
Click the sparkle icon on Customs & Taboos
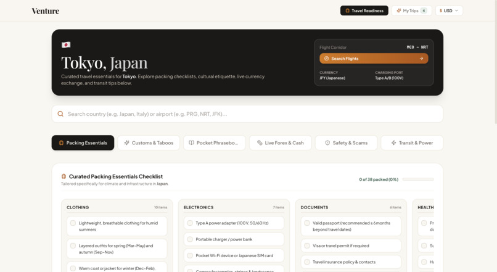(x=127, y=142)
